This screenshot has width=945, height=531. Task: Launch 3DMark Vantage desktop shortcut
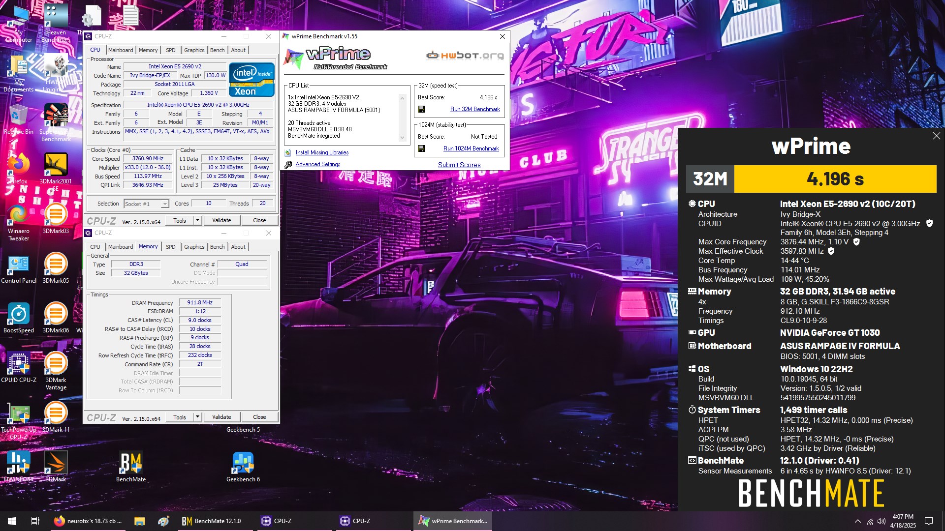click(56, 371)
